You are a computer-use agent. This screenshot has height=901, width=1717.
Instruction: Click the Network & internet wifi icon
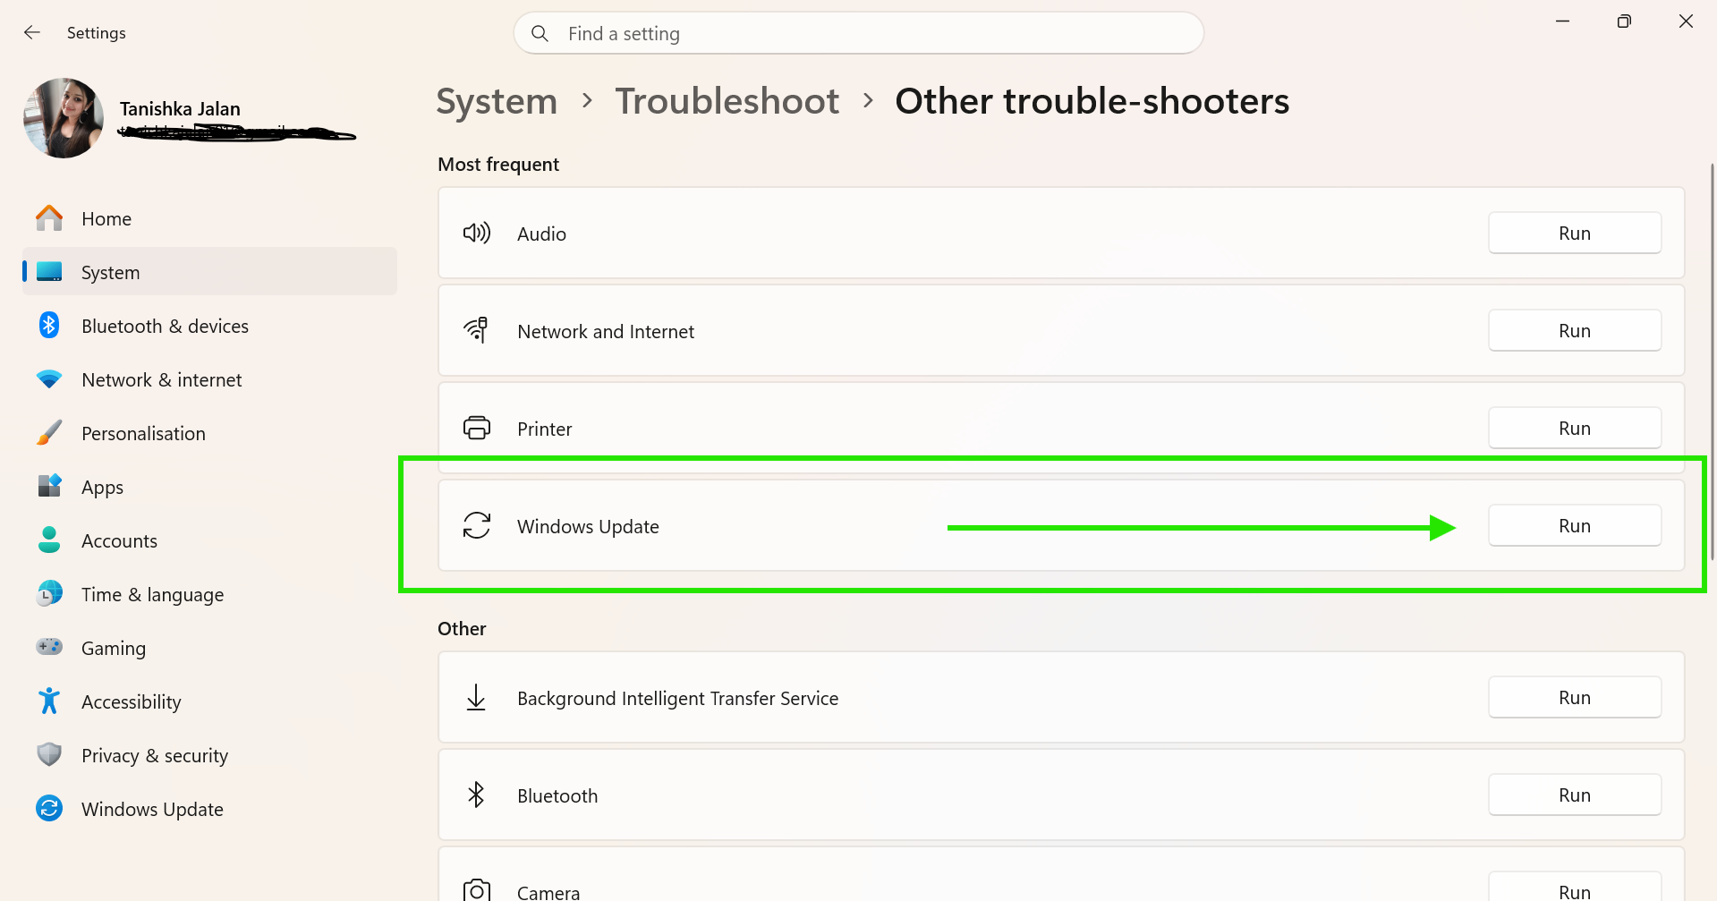point(49,379)
